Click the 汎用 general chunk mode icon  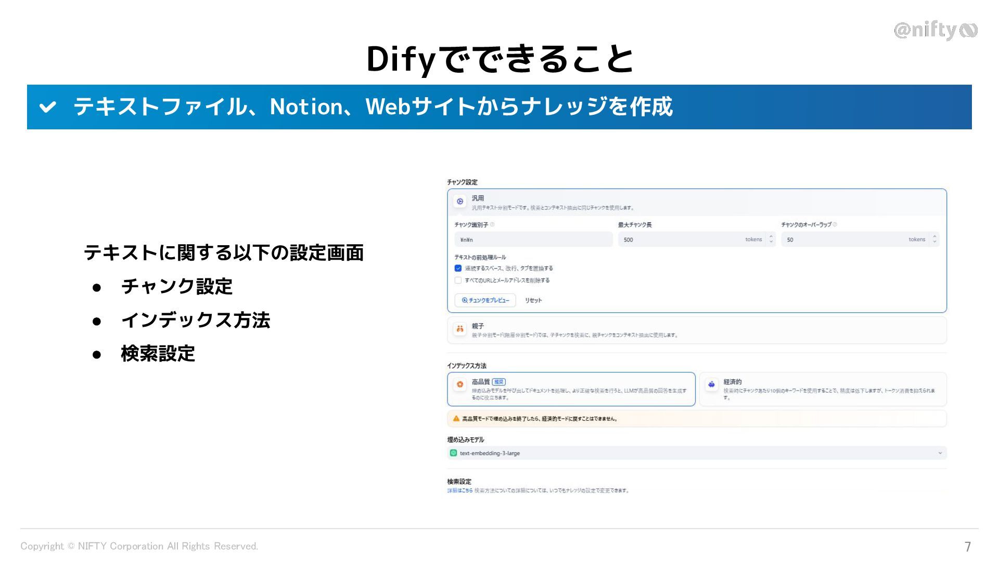pos(460,202)
